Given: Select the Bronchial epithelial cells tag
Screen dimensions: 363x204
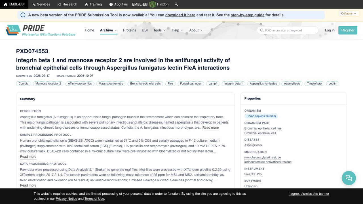Looking at the screenshot, I should [145, 84].
